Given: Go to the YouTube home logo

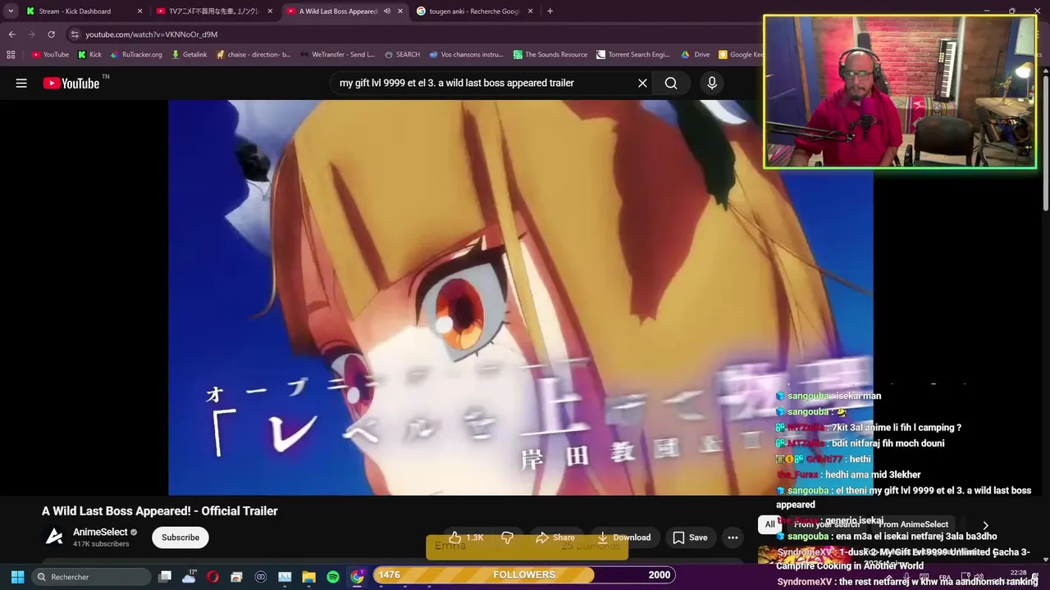Looking at the screenshot, I should tap(71, 83).
